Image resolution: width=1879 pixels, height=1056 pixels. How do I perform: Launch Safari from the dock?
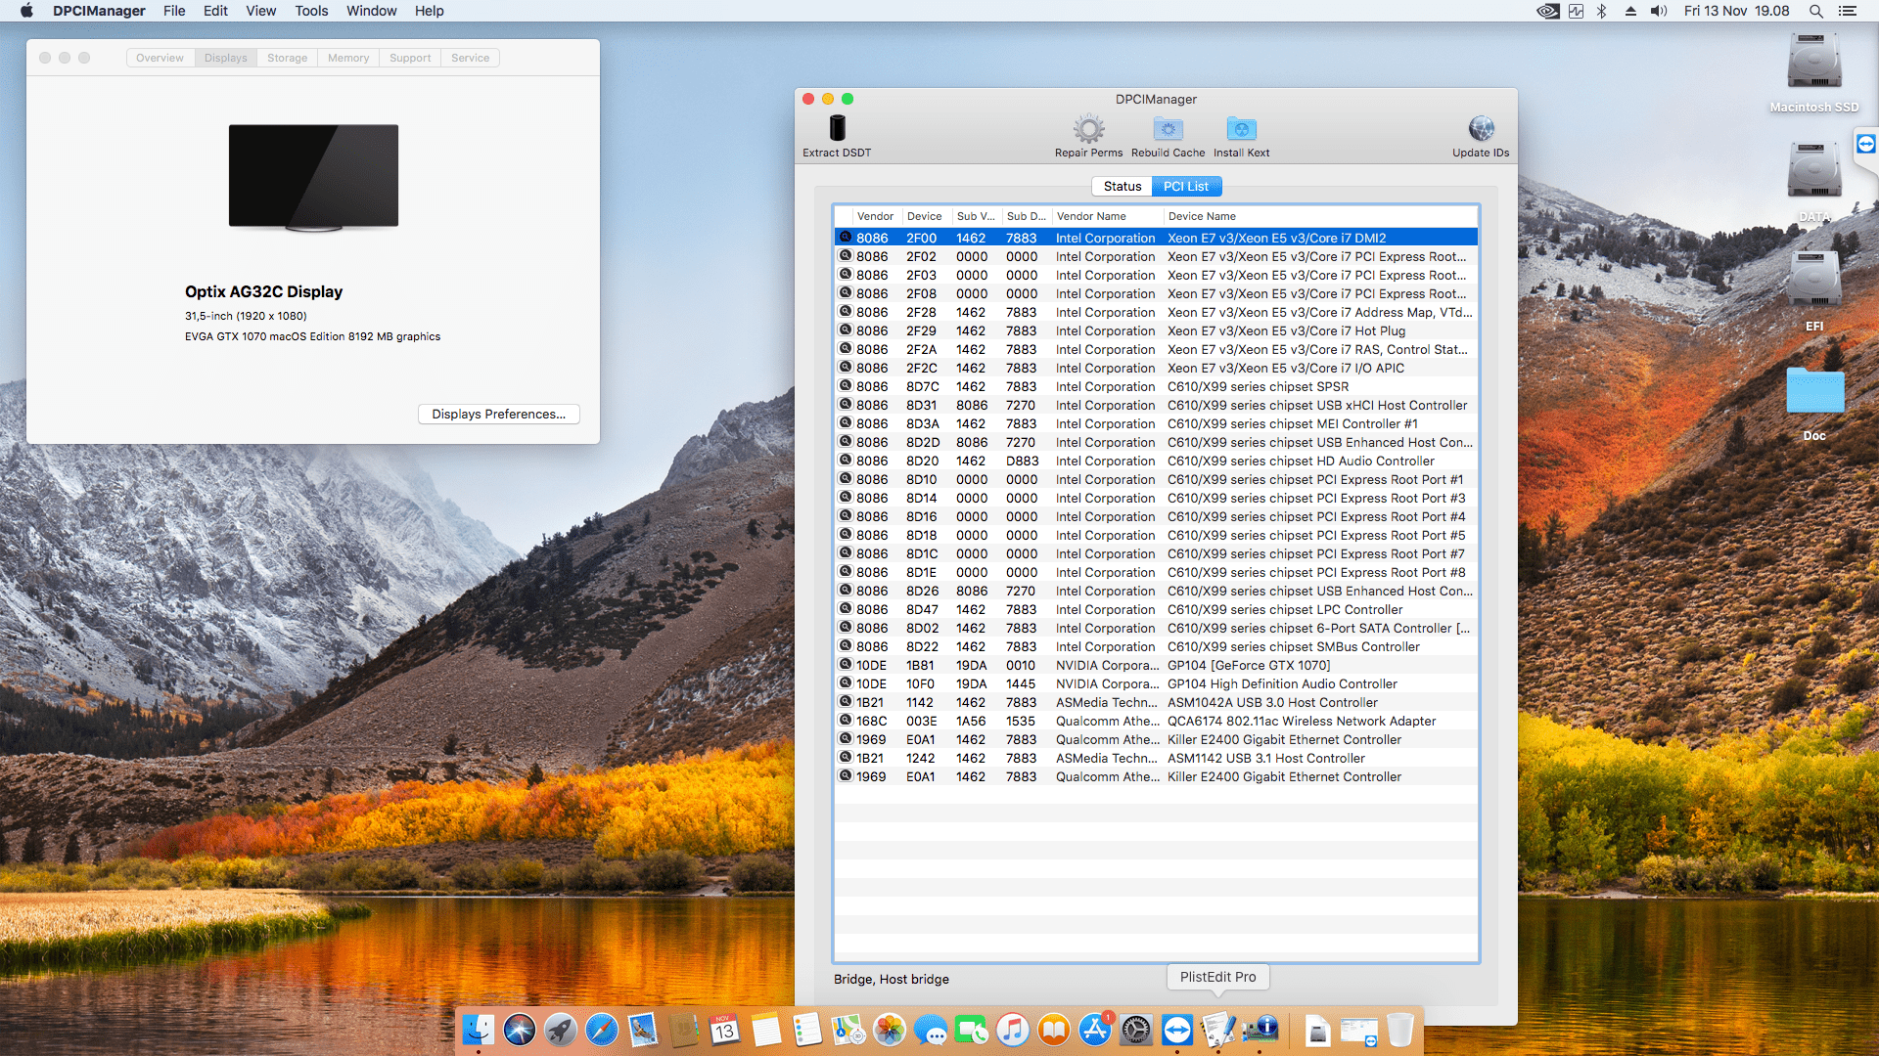602,1030
